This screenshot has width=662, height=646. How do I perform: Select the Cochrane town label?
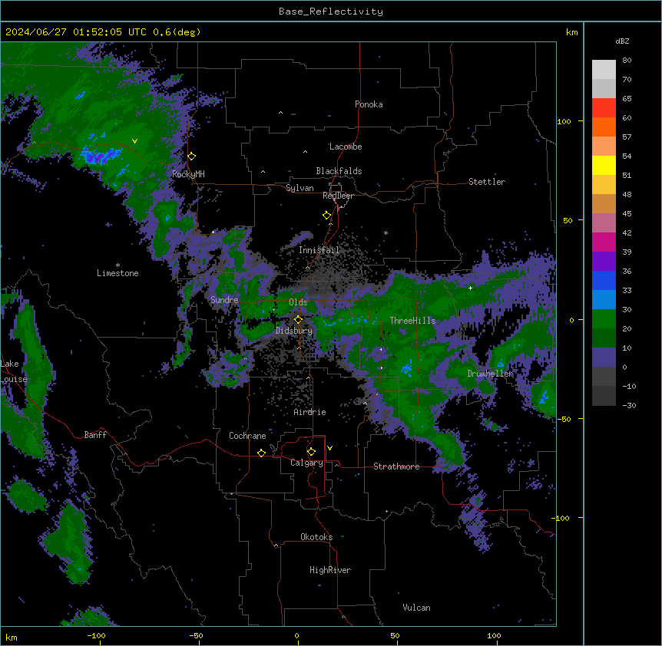coord(247,436)
